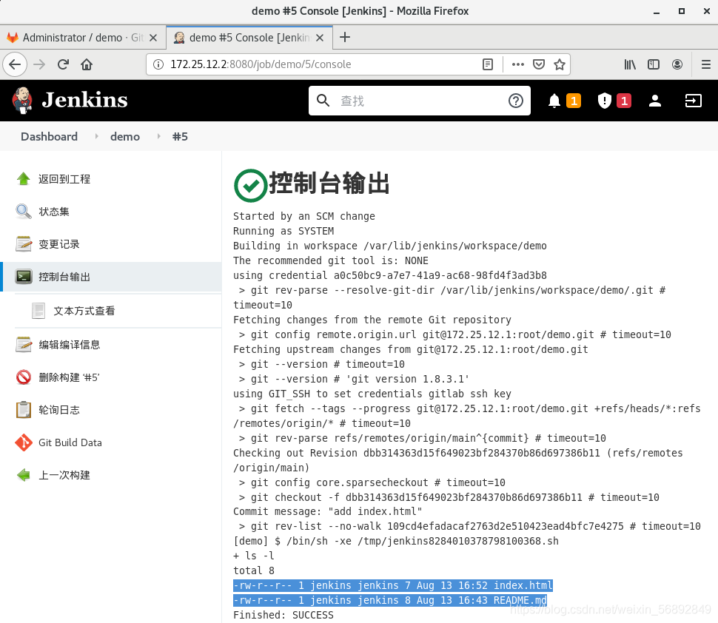The width and height of the screenshot is (718, 623).
Task: Toggle the Firefox sidebar icon
Action: click(x=654, y=64)
